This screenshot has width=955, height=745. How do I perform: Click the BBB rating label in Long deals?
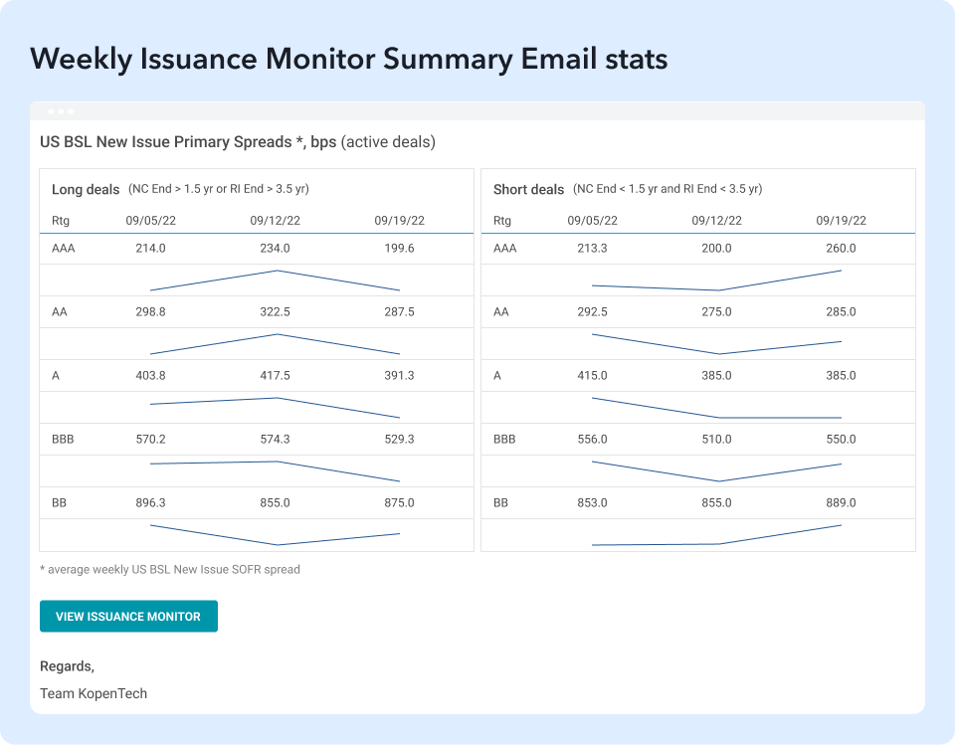pos(64,440)
